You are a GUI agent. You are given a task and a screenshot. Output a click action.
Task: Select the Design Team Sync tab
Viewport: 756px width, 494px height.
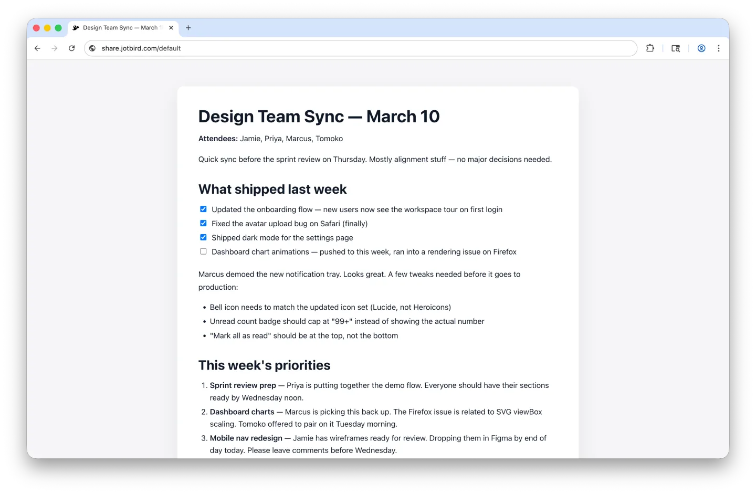point(121,27)
